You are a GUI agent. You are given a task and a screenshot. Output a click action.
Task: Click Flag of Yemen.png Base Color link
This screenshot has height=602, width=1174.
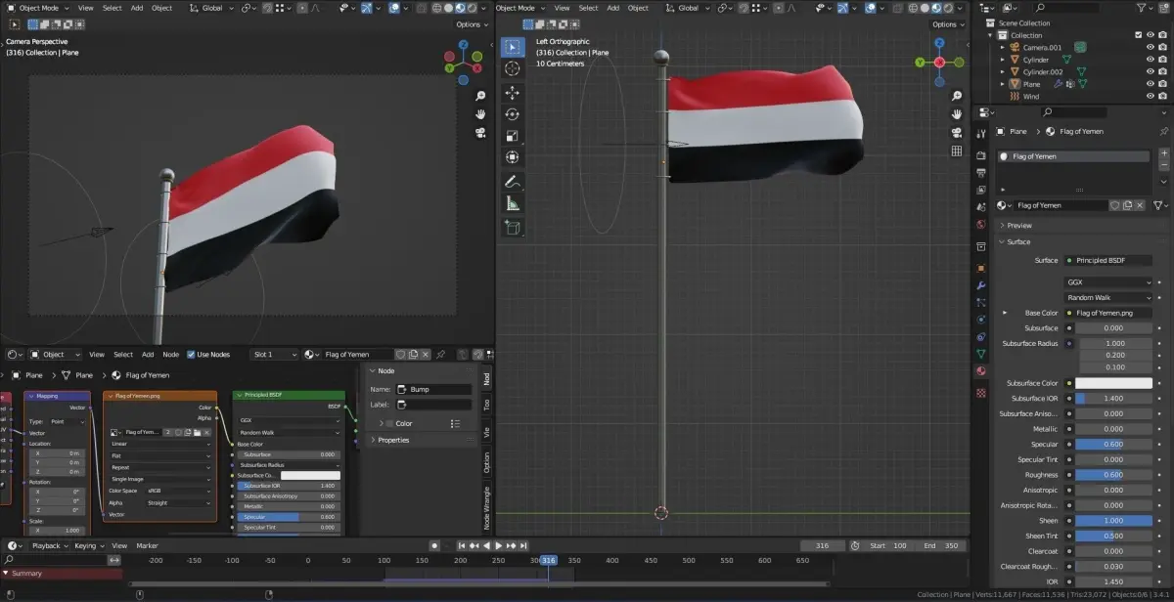1109,313
